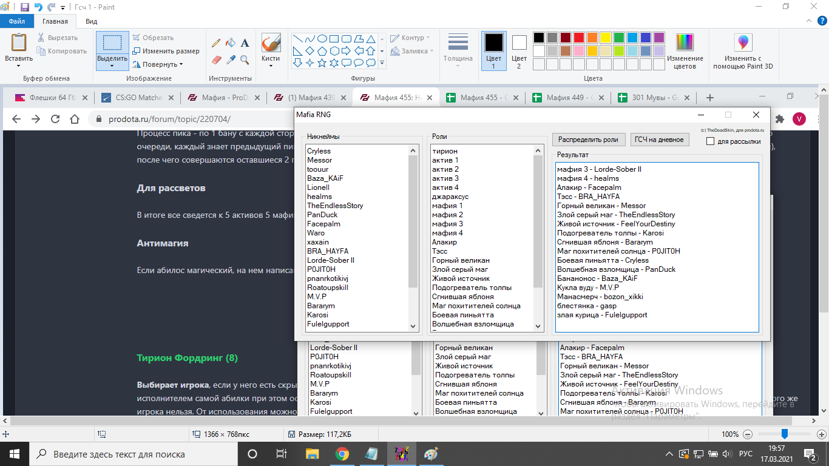The width and height of the screenshot is (829, 466).
Task: Expand the Rotate (Повернуть) dropdown
Action: click(x=160, y=64)
